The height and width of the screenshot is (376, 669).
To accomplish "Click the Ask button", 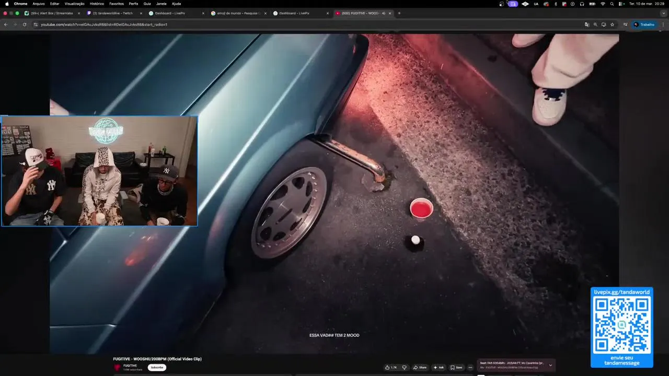I will (439, 367).
